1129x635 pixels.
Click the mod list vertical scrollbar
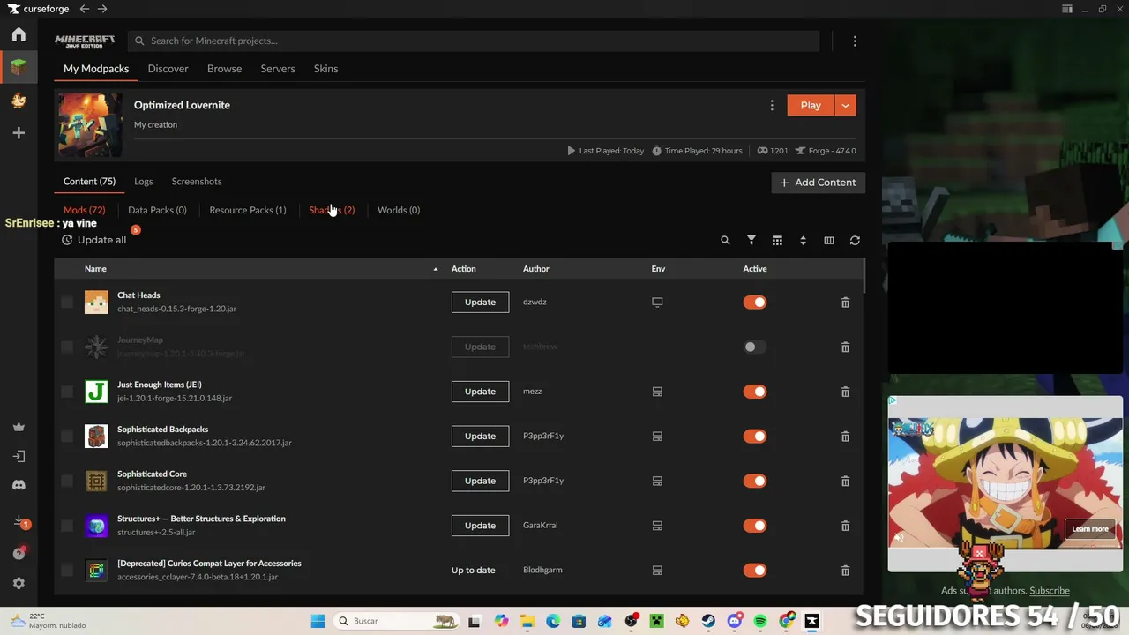864,275
